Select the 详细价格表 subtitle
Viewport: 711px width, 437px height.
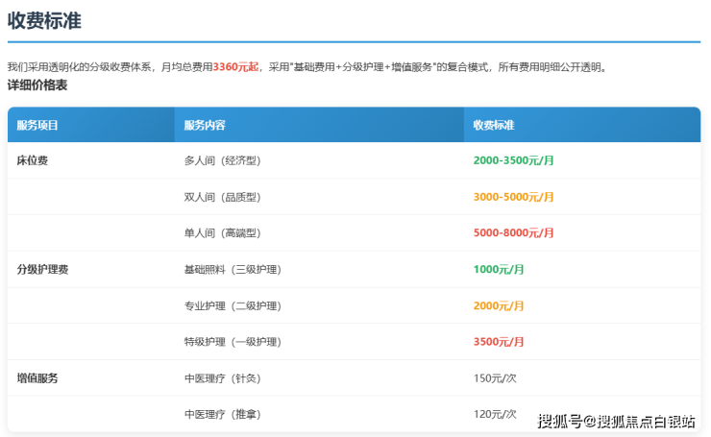(37, 85)
